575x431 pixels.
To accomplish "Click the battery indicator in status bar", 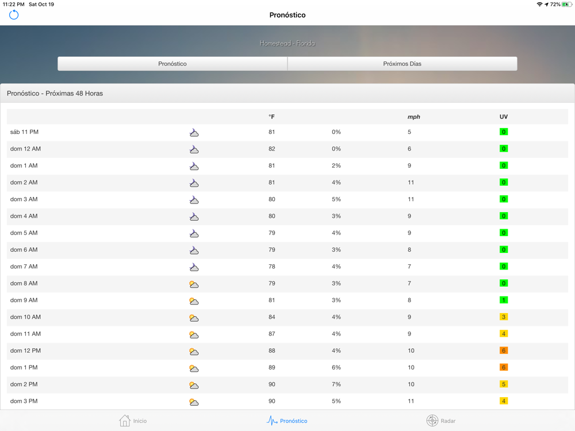I will point(567,5).
